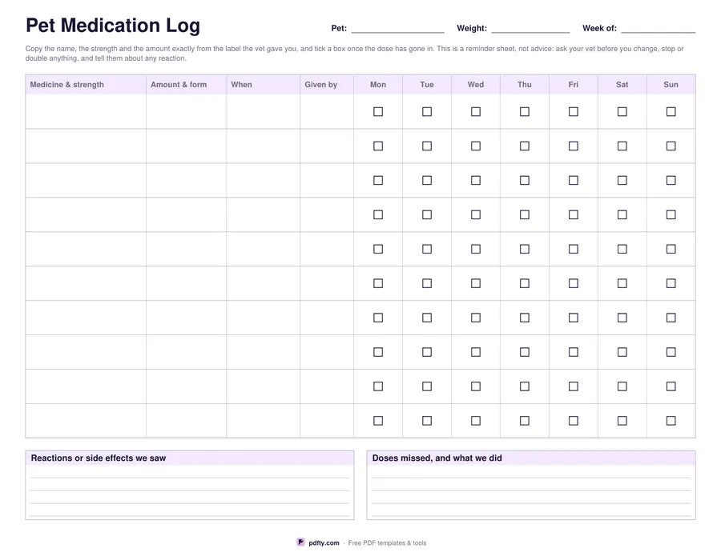
Task: Click the 'Free PDF templates & tools' footer text
Action: (x=387, y=542)
